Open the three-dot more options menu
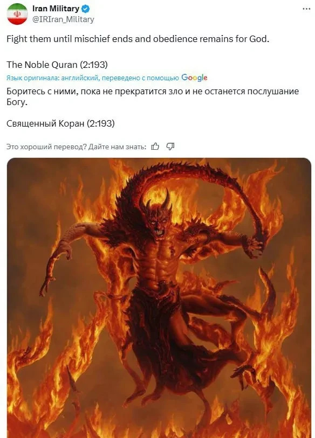The height and width of the screenshot is (438, 315). (306, 9)
